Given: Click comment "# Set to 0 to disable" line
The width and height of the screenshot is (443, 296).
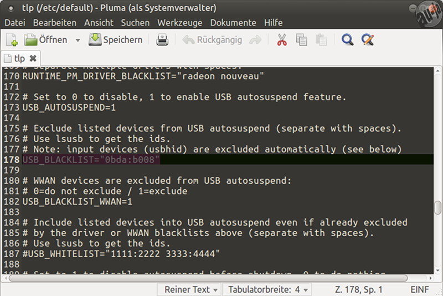Looking at the screenshot, I should (184, 97).
